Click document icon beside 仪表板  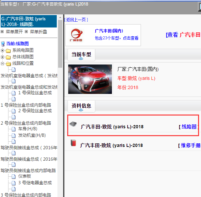coord(14,176)
